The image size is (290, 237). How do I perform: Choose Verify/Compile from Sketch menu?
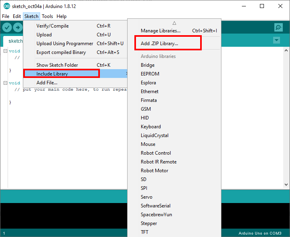(75, 26)
